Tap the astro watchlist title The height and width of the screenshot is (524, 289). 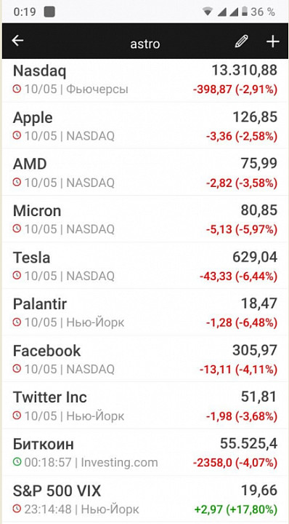145,44
